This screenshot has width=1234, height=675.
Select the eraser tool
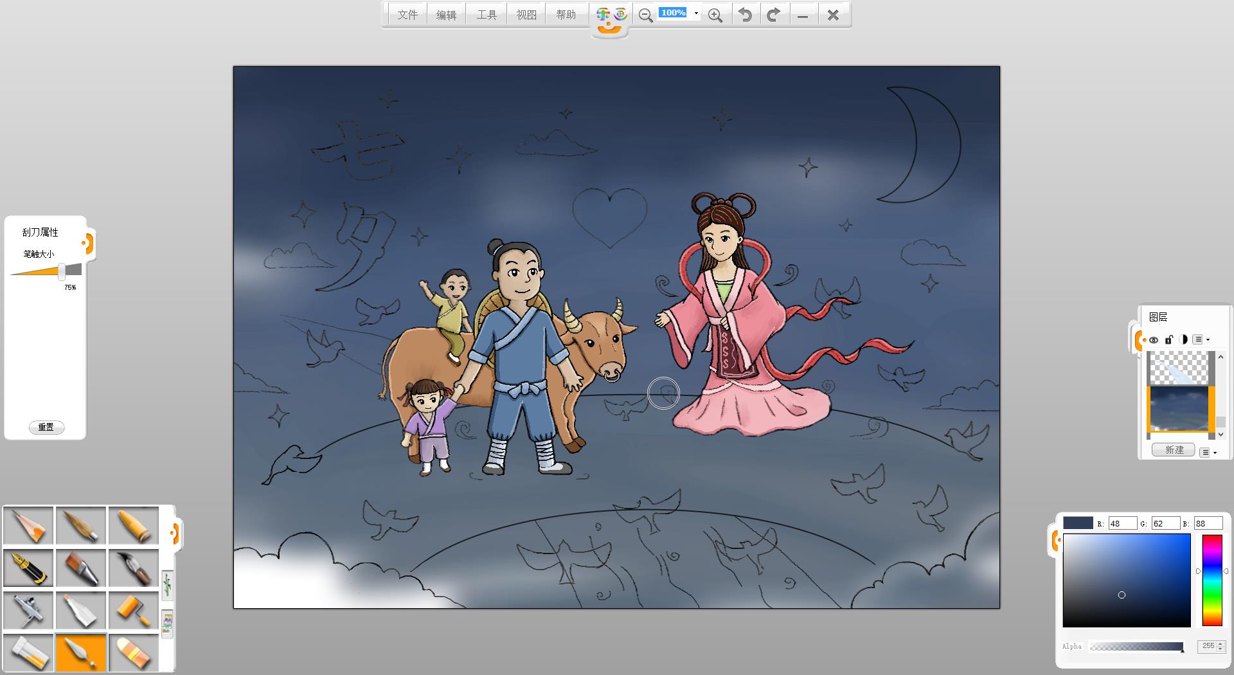(x=134, y=652)
